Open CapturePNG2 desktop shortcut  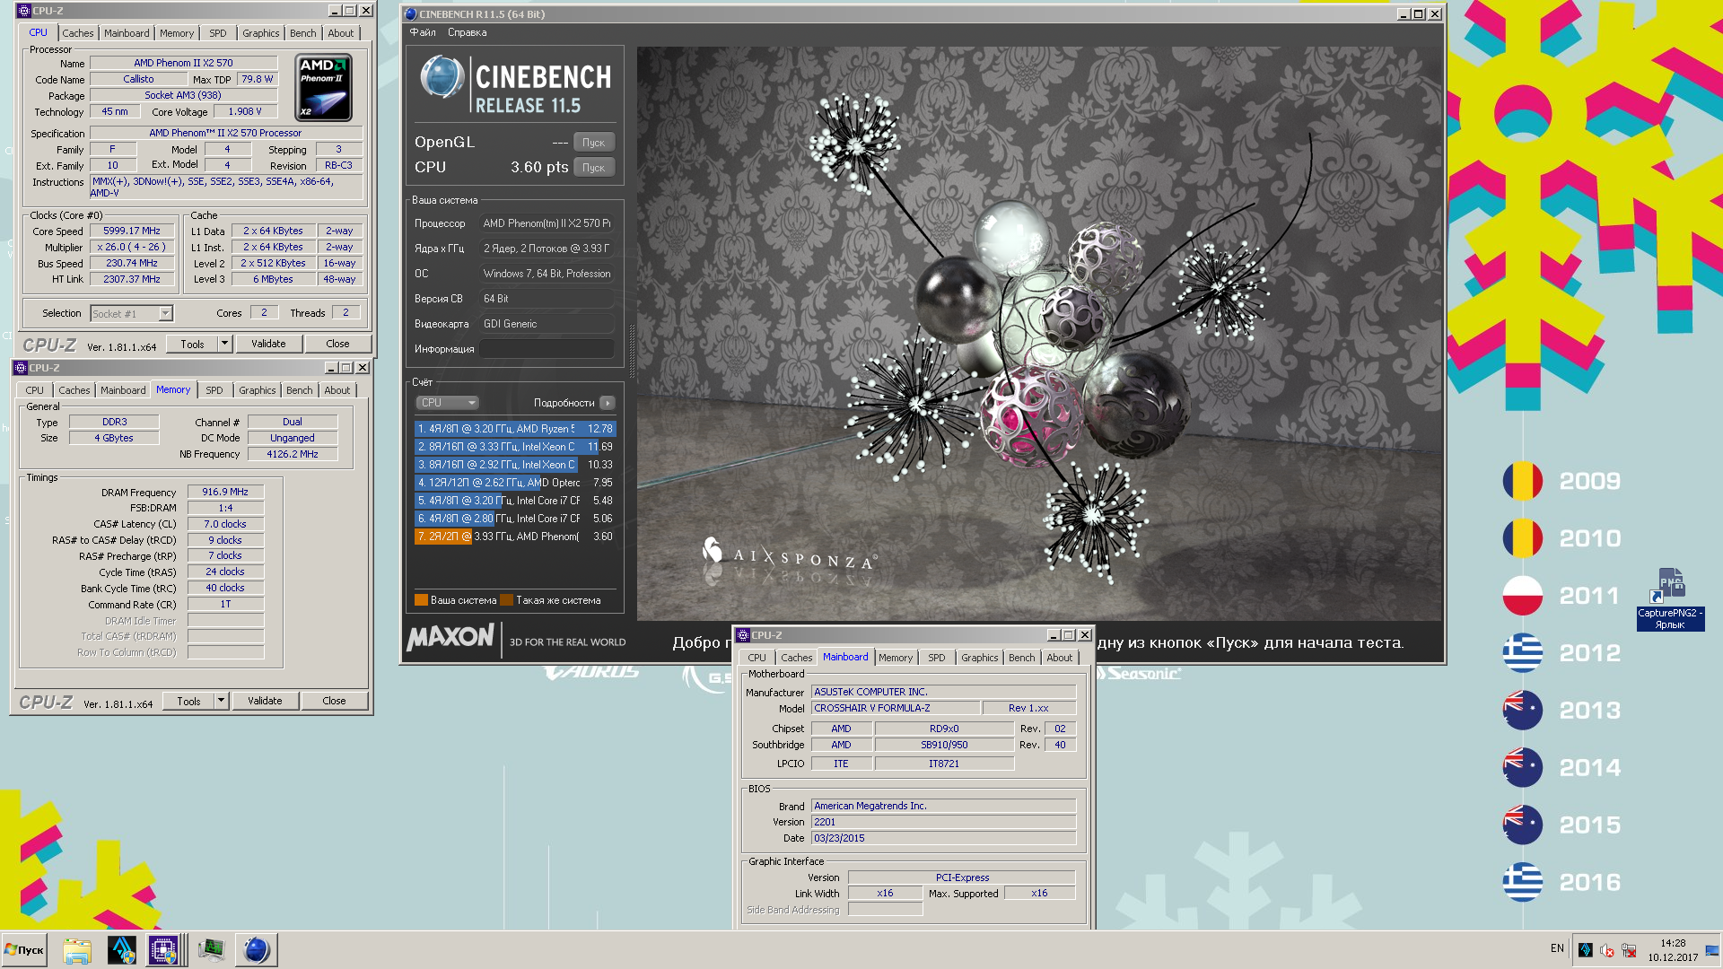(x=1670, y=598)
